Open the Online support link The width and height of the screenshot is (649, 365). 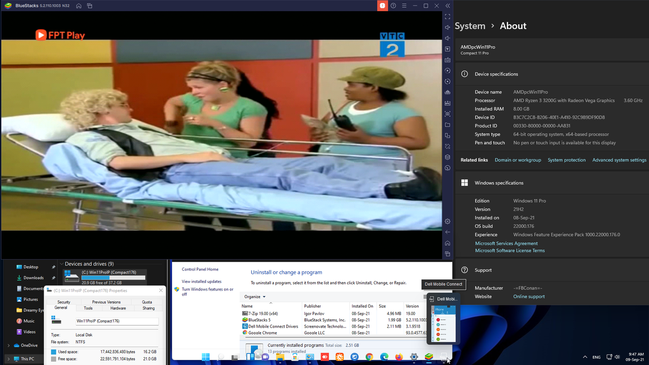click(x=529, y=297)
